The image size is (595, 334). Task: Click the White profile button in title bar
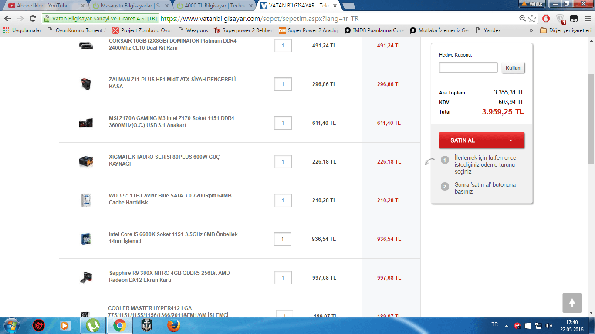click(x=532, y=4)
